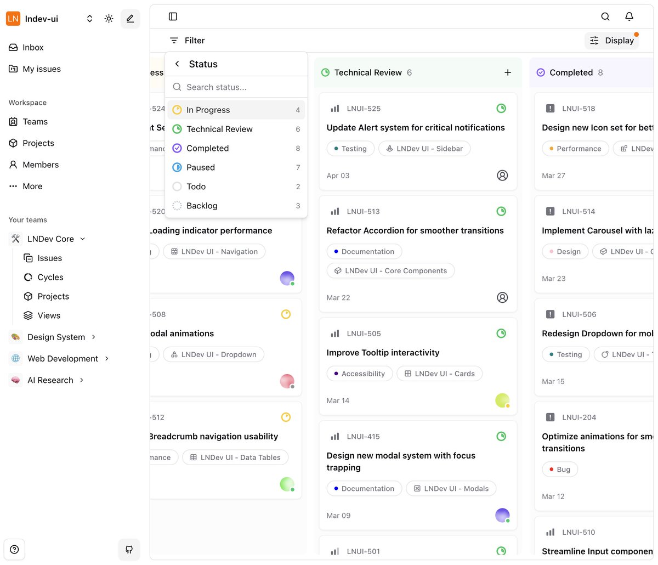The width and height of the screenshot is (658, 565).
Task: Click the orange LN workspace logo
Action: point(13,19)
